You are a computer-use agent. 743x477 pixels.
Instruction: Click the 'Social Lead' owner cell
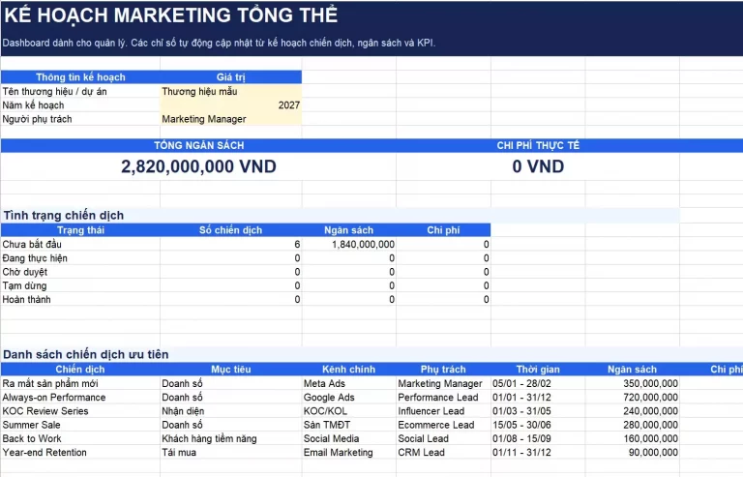pyautogui.click(x=443, y=438)
